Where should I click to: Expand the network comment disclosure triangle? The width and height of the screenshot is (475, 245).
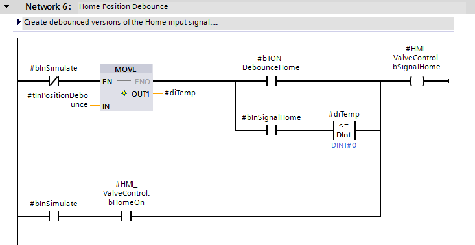19,22
